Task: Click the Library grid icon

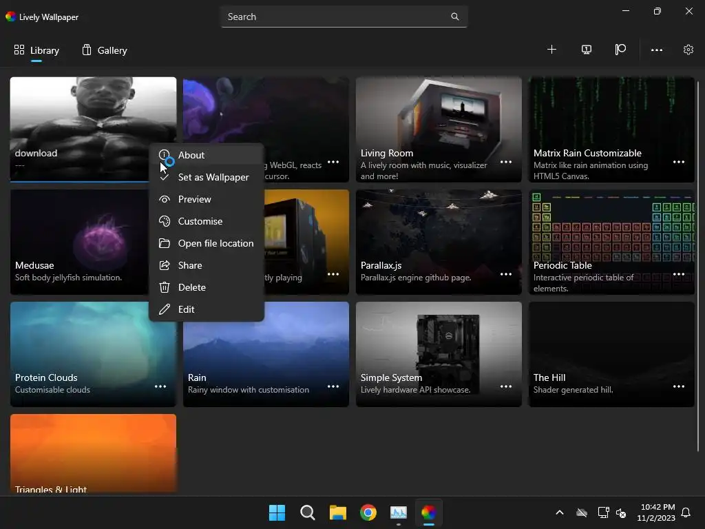Action: pyautogui.click(x=19, y=50)
